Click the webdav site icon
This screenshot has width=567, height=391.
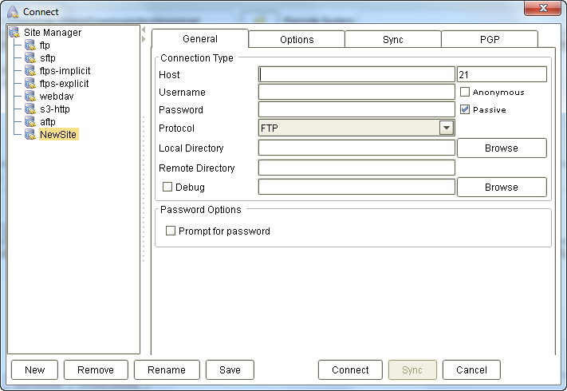(x=30, y=97)
